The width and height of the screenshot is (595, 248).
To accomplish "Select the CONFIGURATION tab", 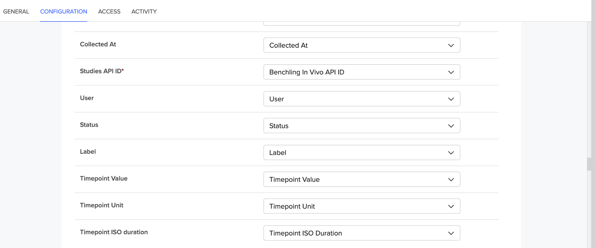I will (x=64, y=12).
